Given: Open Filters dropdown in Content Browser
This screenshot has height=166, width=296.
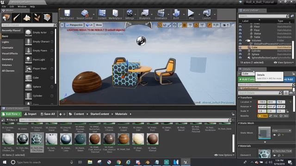Looking at the screenshot, I should point(12,120).
